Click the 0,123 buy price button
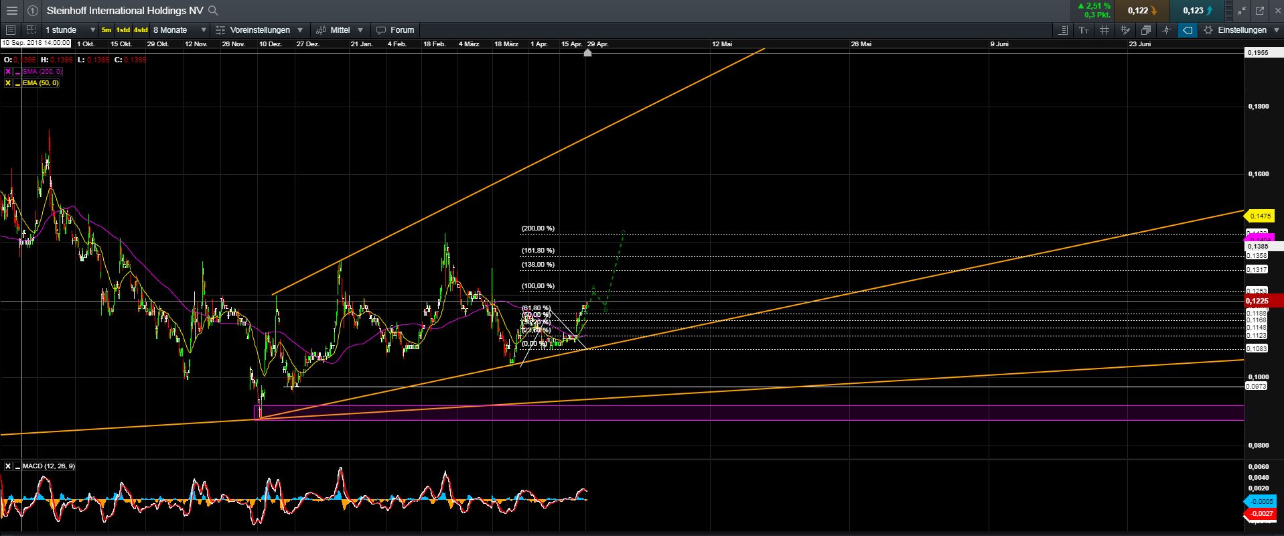This screenshot has width=1284, height=536. [1194, 11]
